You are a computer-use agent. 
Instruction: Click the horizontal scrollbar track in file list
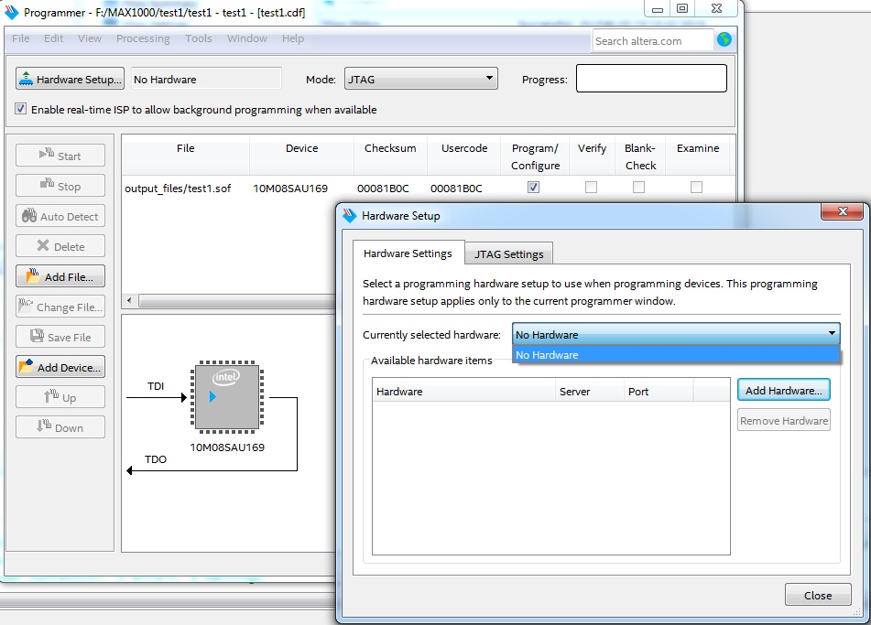pos(236,300)
